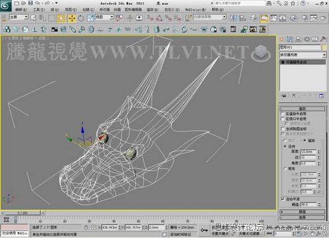The image size is (329, 238).
Task: Toggle the Set Key key icon
Action: tap(204, 230)
